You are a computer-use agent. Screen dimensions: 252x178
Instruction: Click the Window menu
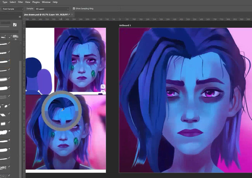[46, 2]
